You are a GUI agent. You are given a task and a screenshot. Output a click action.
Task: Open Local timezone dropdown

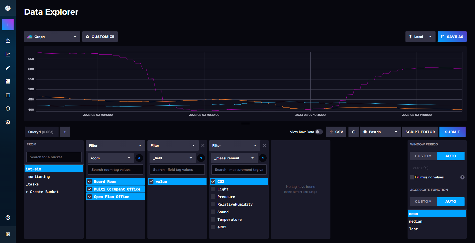click(420, 37)
